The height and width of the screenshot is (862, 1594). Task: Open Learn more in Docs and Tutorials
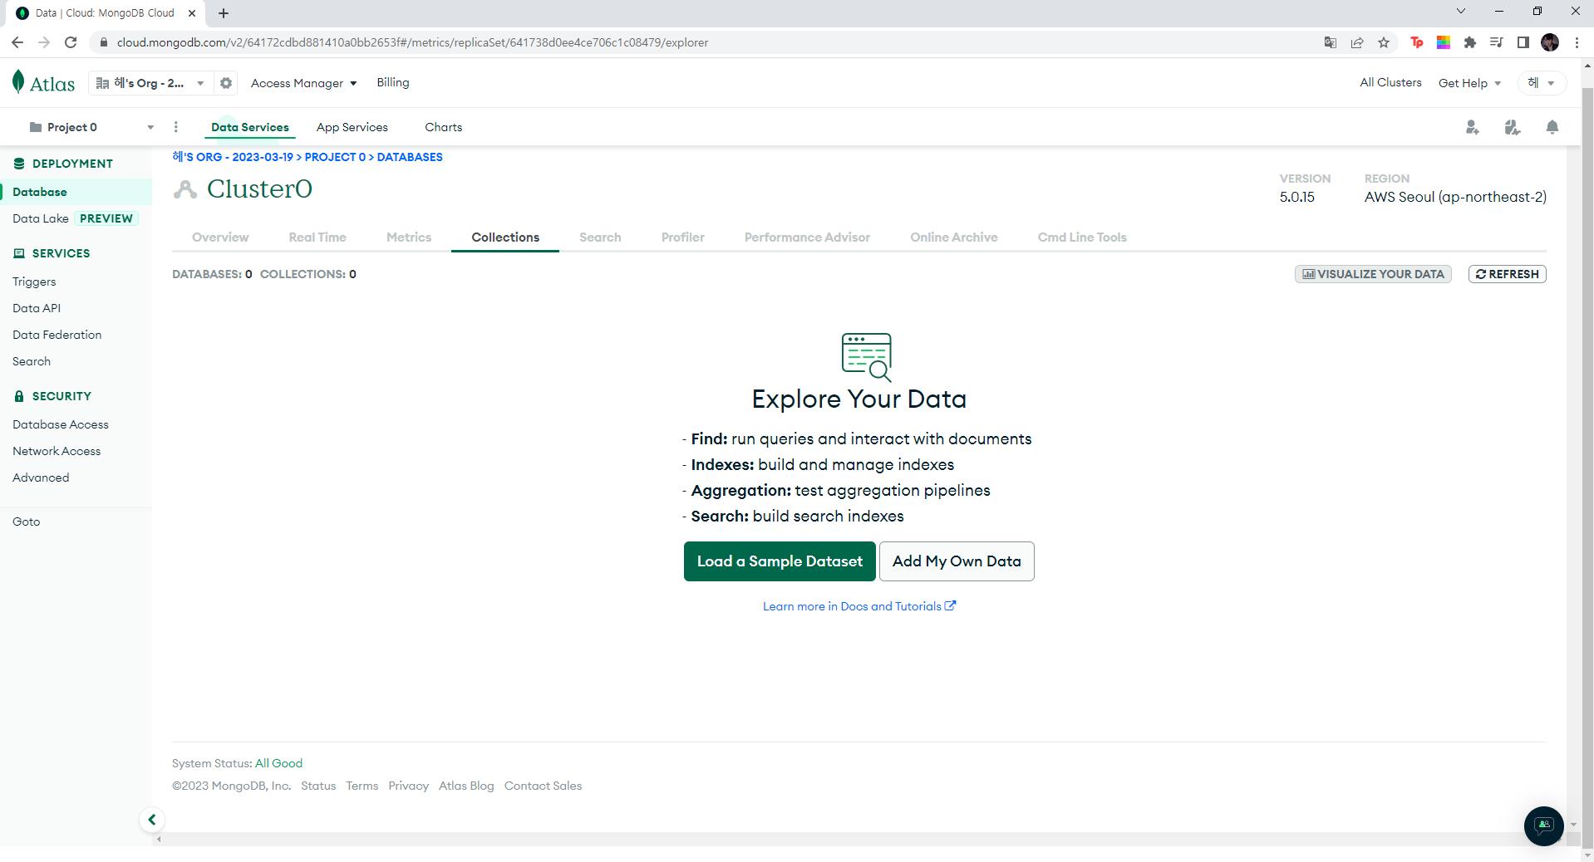coord(859,606)
